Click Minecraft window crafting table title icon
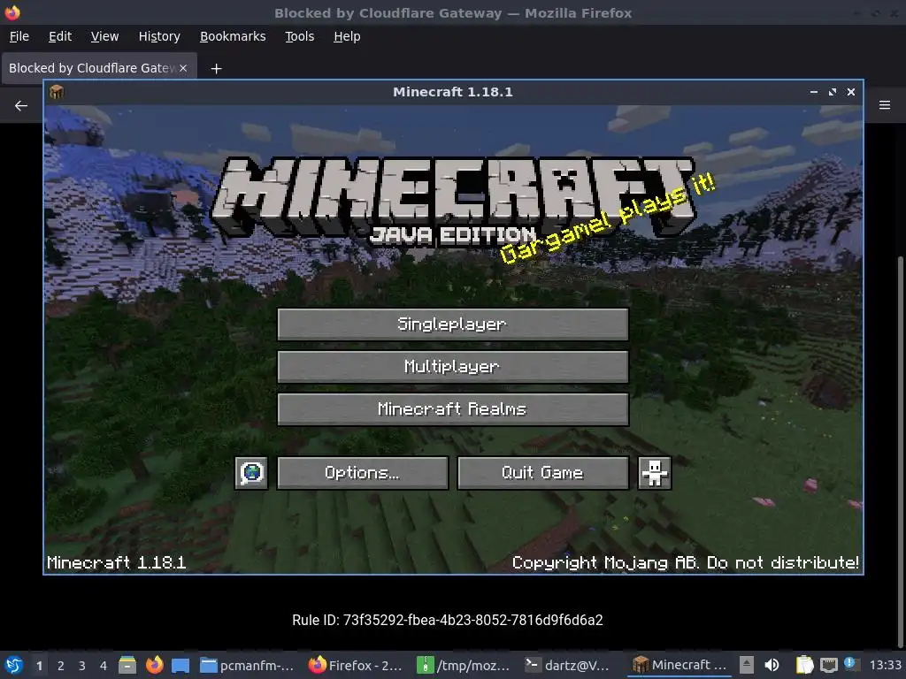Screen dimensions: 906x679 [x=57, y=92]
